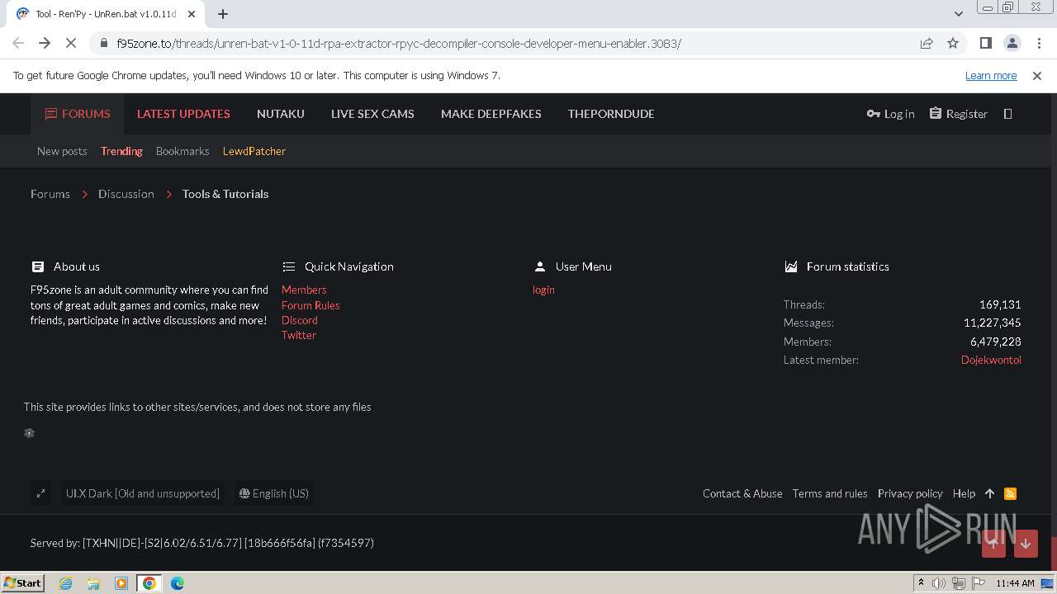
Task: Open the Action Center flag icon
Action: (x=978, y=583)
